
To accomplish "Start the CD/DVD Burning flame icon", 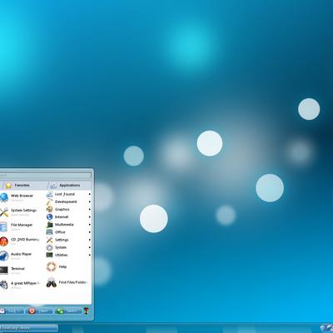I will point(3,241).
